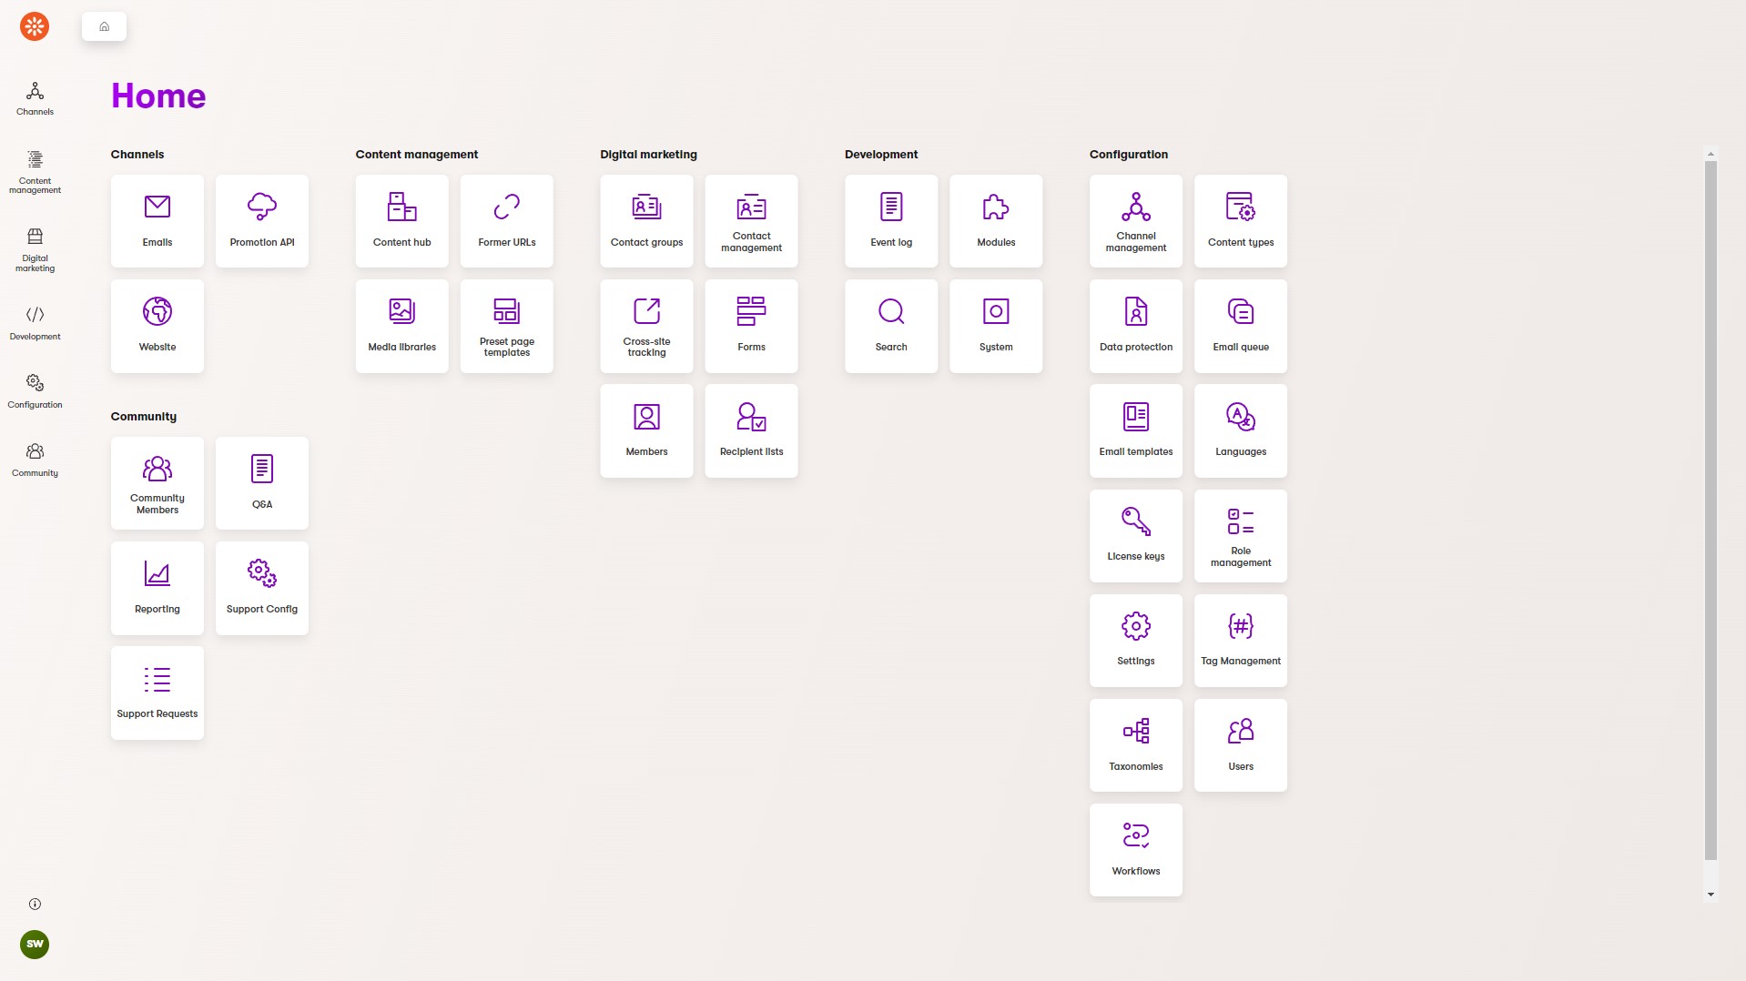Click the scrollbar up arrow
This screenshot has height=981, width=1746.
tap(1710, 155)
